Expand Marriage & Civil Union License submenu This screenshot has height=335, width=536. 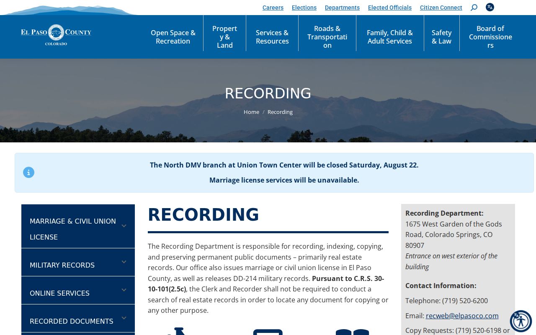[x=124, y=226]
